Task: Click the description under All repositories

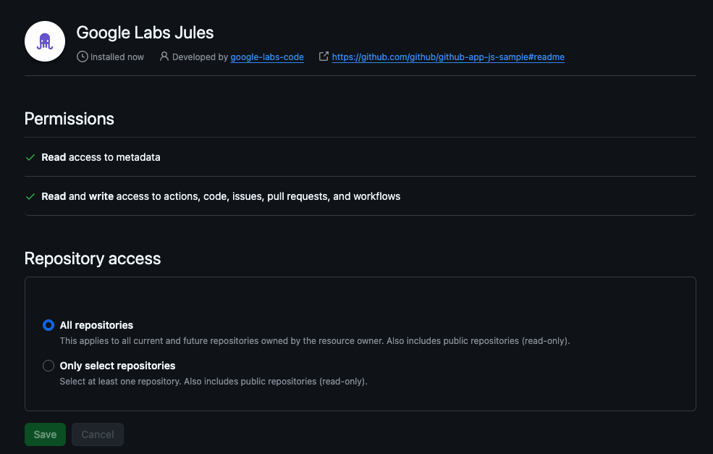Action: coord(315,341)
